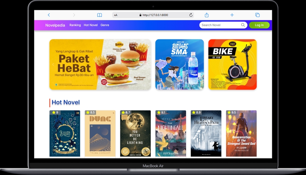Go back using the browser back arrow
Viewport: 306px width, 175px height.
pyautogui.click(x=49, y=15)
